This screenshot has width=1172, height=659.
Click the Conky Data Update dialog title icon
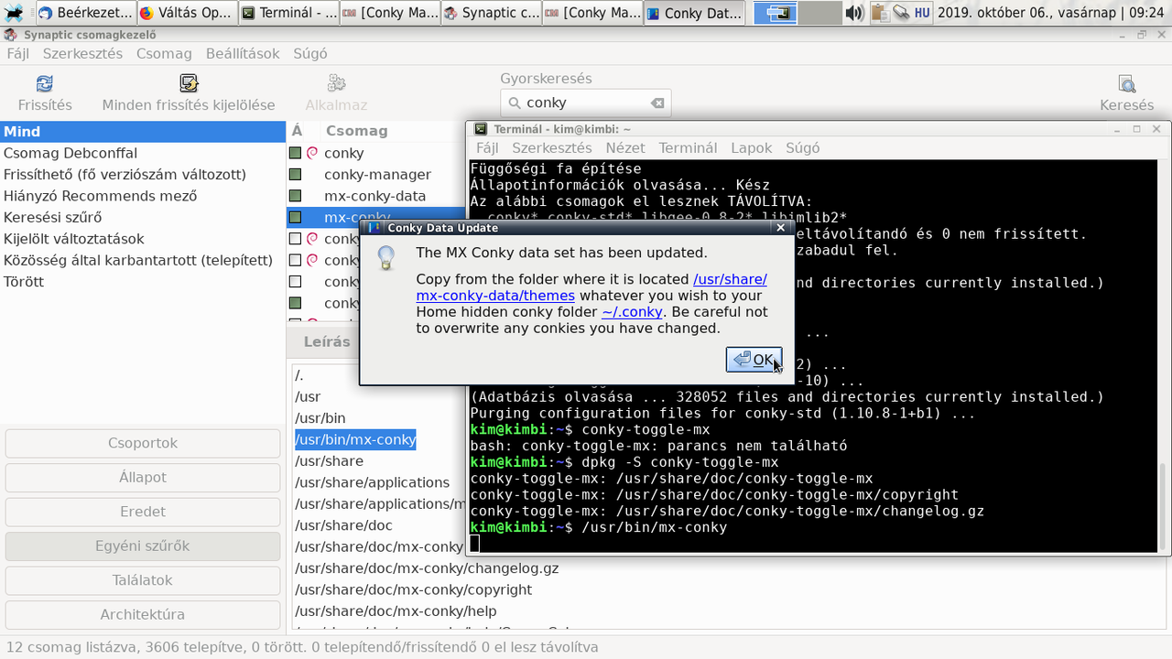tap(374, 228)
